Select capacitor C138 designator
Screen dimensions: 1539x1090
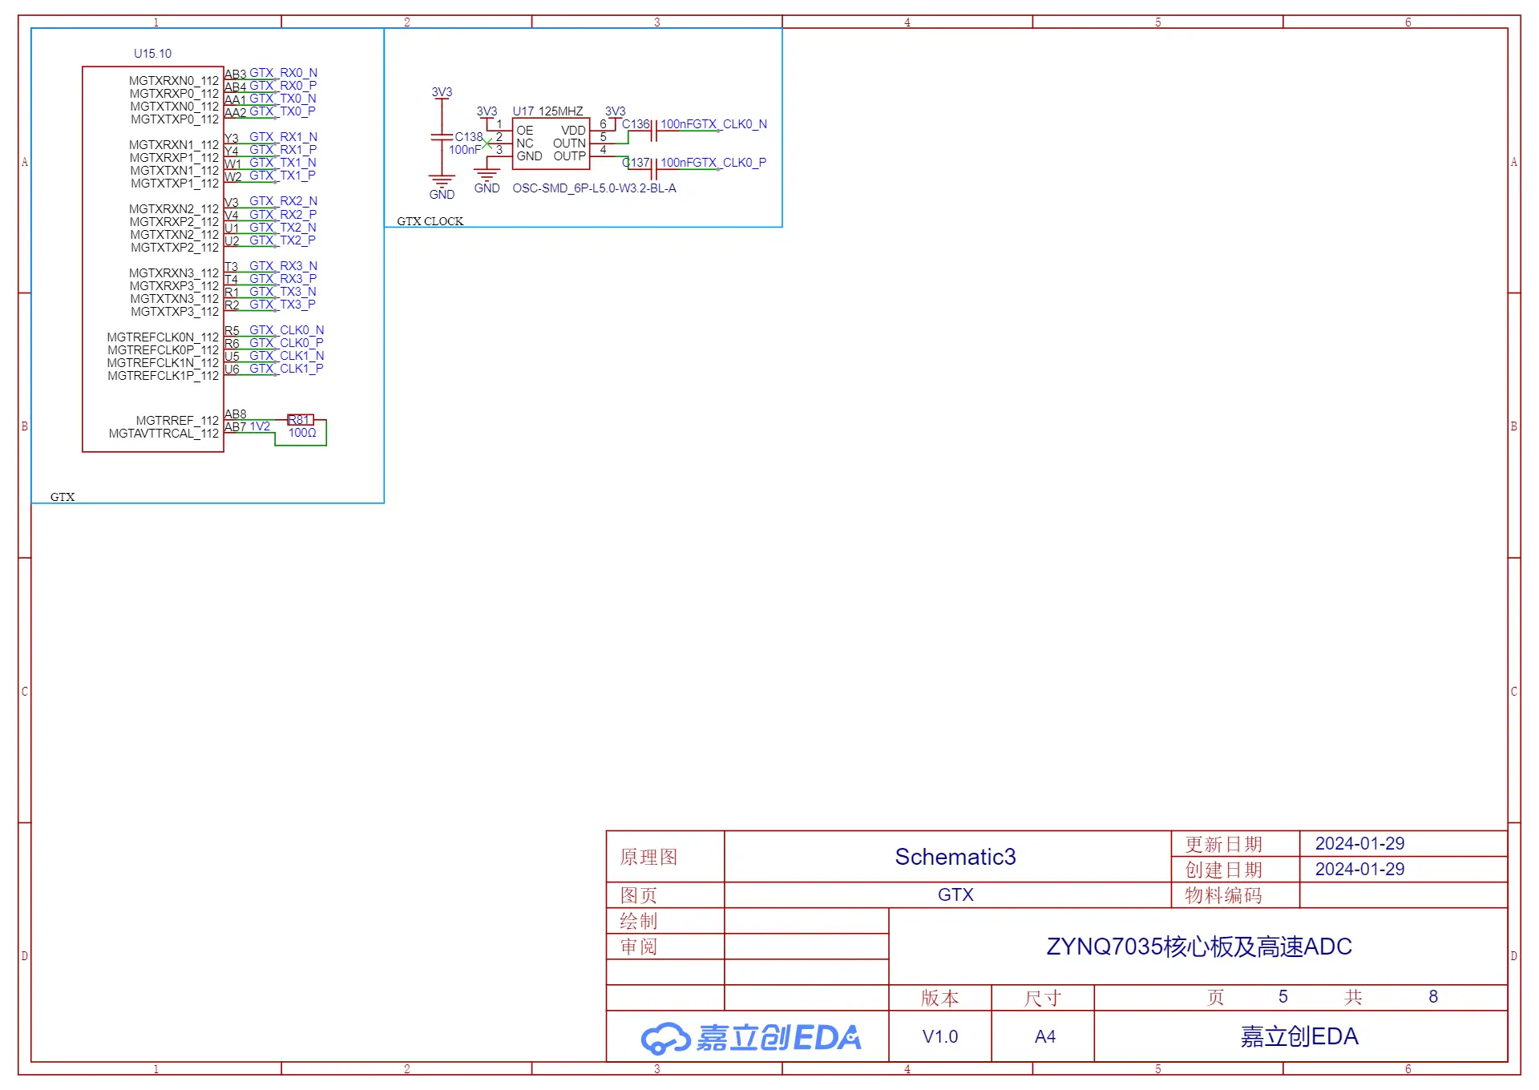coord(469,137)
